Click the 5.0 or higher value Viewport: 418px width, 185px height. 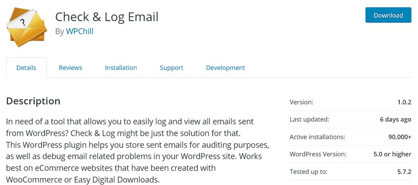point(392,154)
